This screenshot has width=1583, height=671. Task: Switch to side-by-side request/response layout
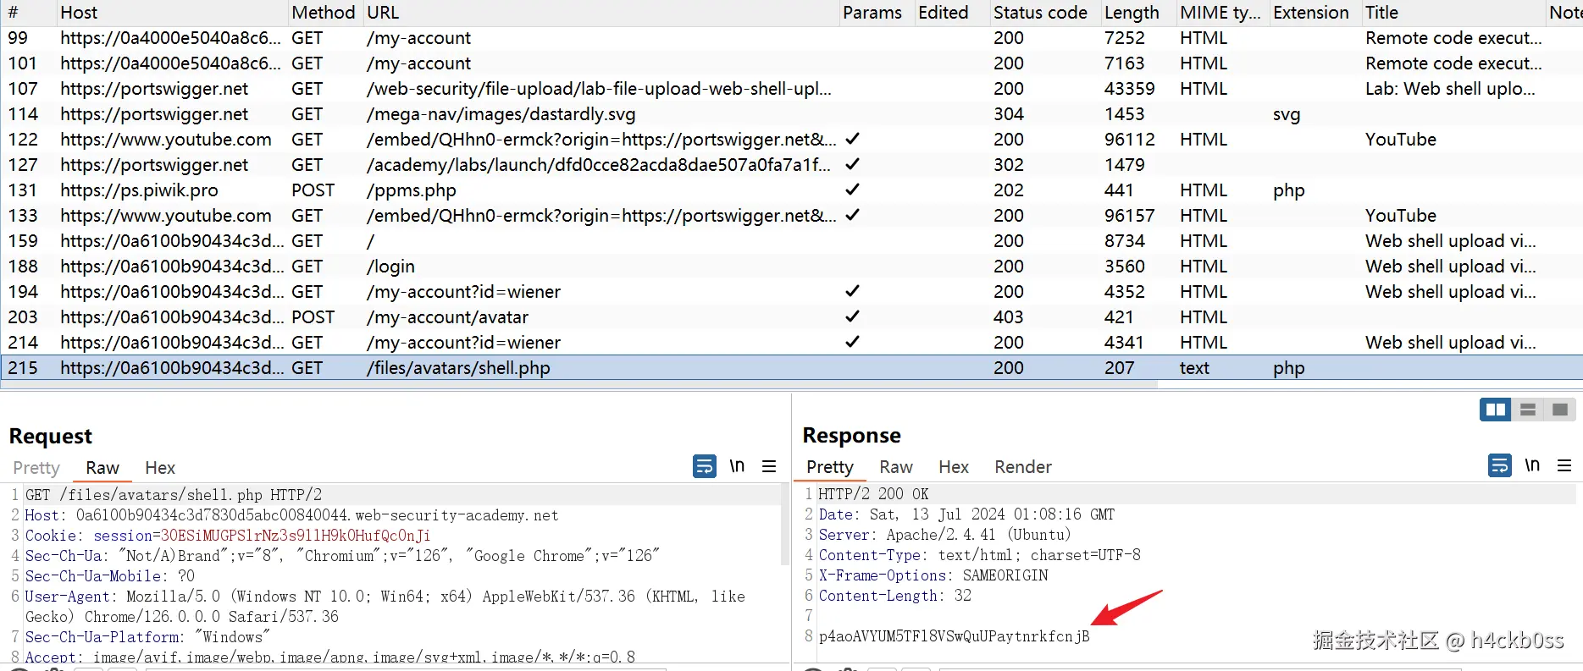tap(1496, 410)
